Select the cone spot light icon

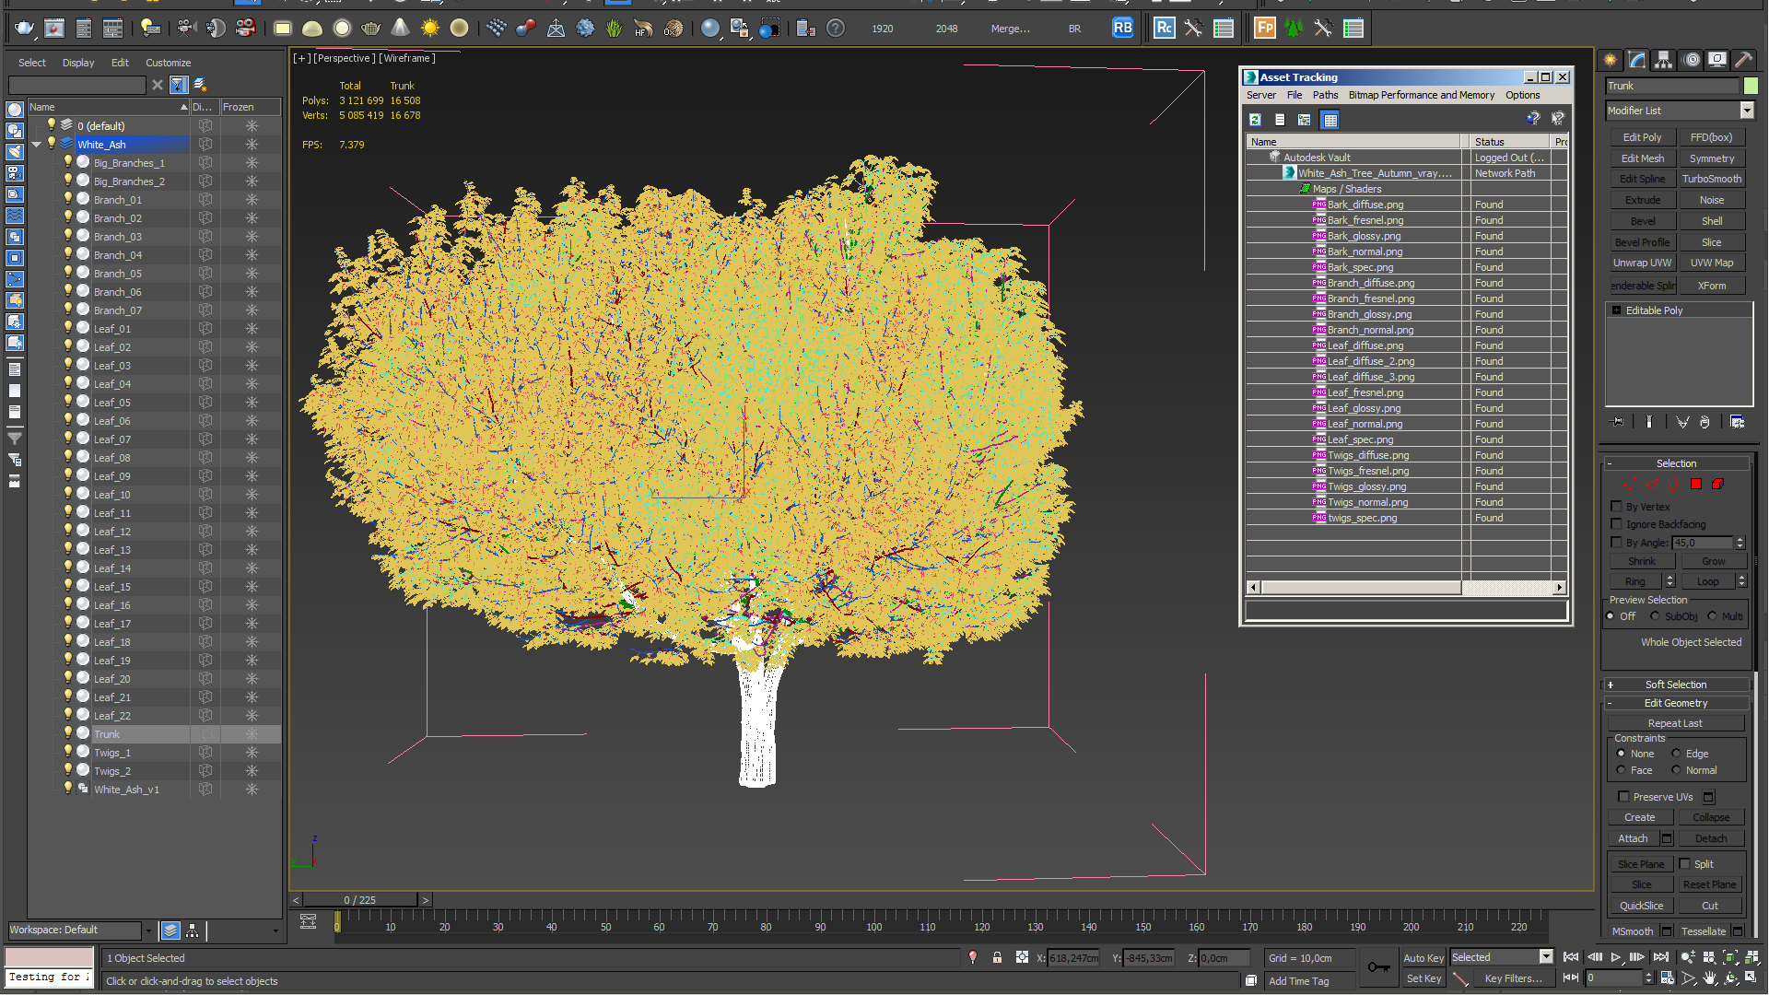pyautogui.click(x=400, y=29)
